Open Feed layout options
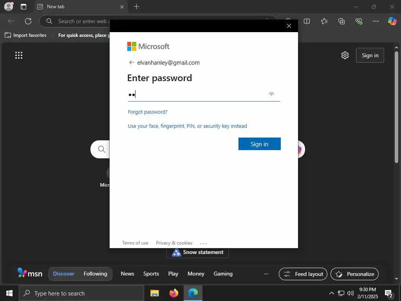Viewport: 401px width, 301px height. pos(303,274)
